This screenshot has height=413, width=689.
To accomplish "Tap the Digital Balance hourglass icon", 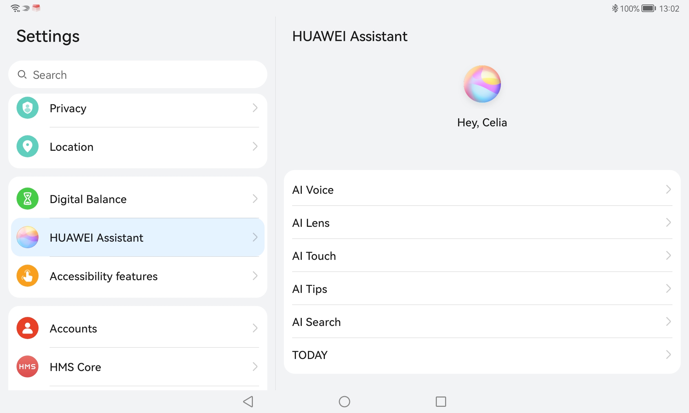I will tap(28, 199).
